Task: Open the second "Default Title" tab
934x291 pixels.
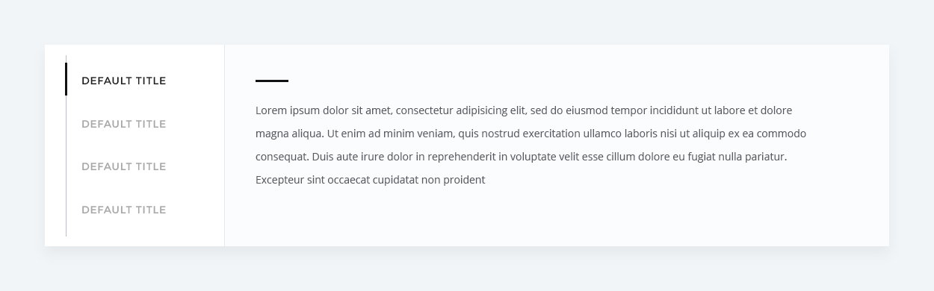Action: click(x=123, y=124)
